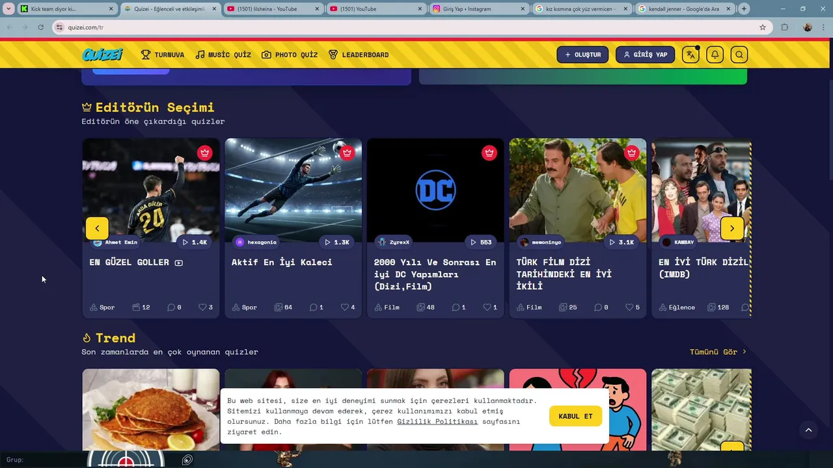Viewport: 833px width, 468px height.
Task: Open the notifications bell icon
Action: (x=715, y=55)
